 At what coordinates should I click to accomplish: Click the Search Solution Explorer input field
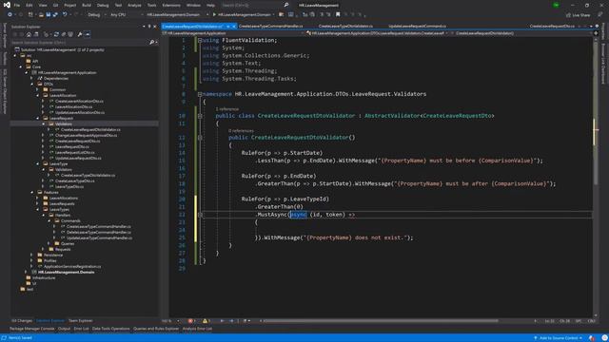(80, 42)
